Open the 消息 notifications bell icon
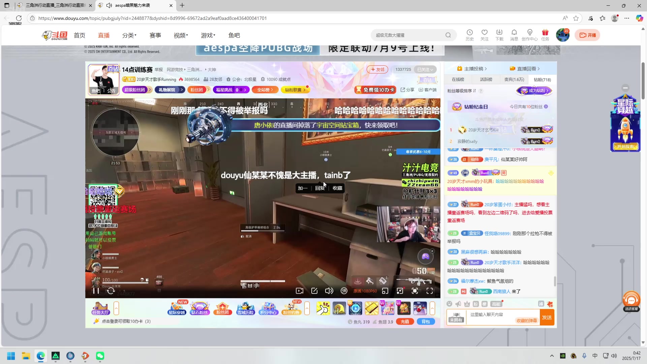The image size is (647, 364). coord(514,35)
